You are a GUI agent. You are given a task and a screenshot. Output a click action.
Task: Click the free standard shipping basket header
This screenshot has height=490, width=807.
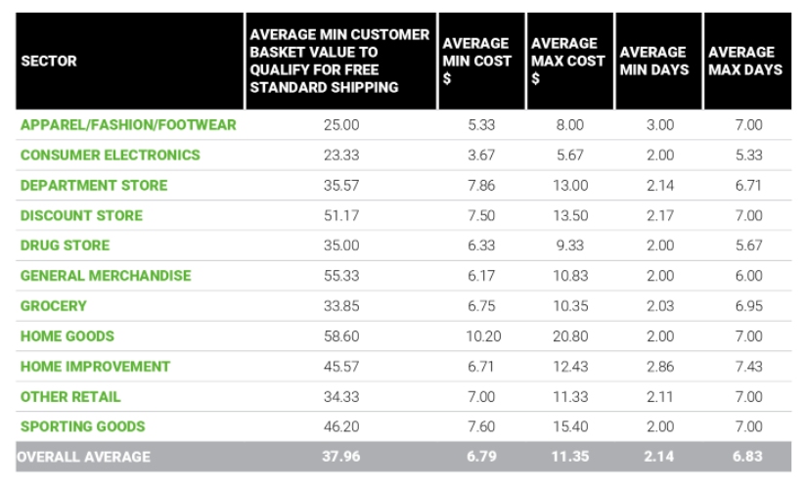click(x=338, y=61)
